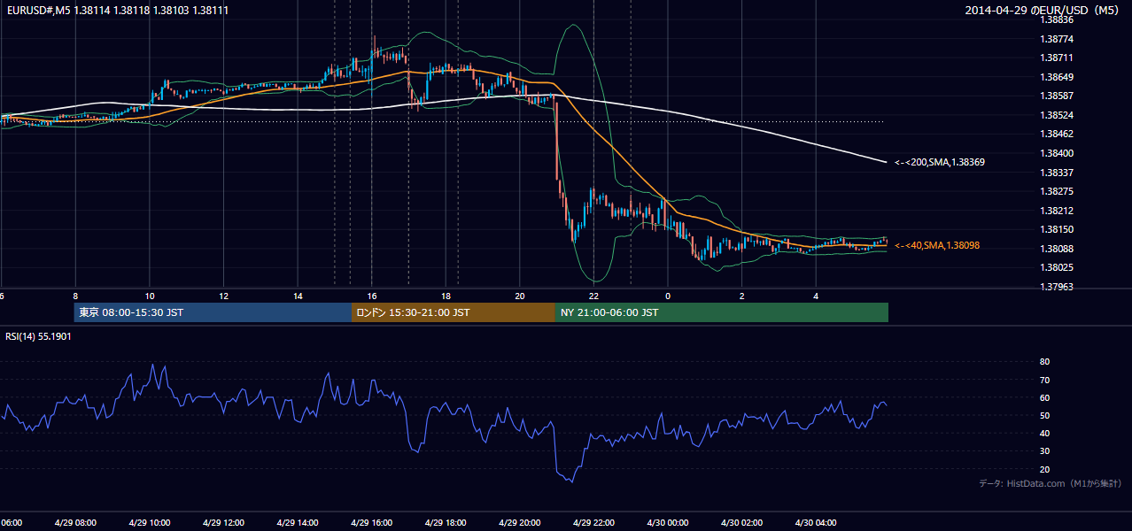Click the 4/29 08:00 bottom time label

[x=75, y=523]
